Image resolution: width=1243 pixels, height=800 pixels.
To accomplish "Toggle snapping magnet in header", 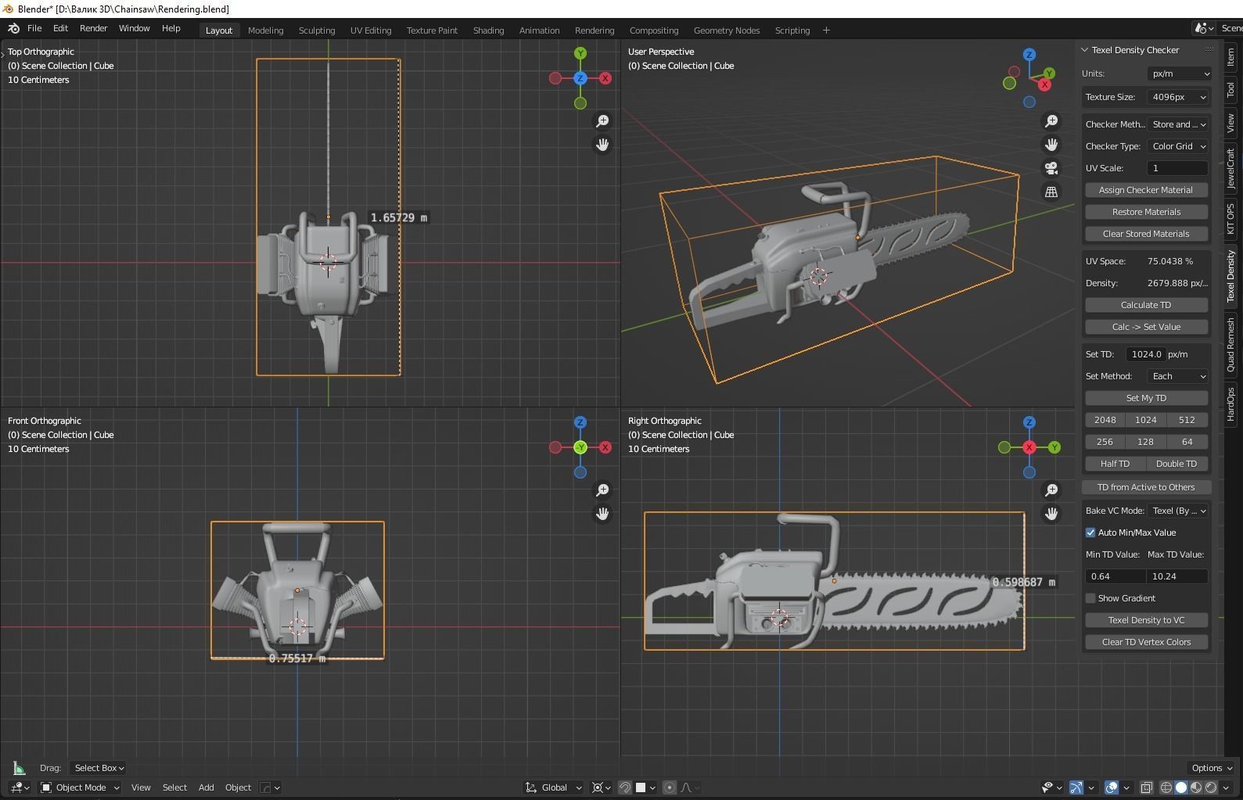I will point(625,787).
